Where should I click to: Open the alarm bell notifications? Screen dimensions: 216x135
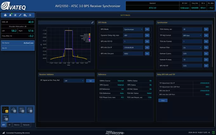click(x=10, y=15)
